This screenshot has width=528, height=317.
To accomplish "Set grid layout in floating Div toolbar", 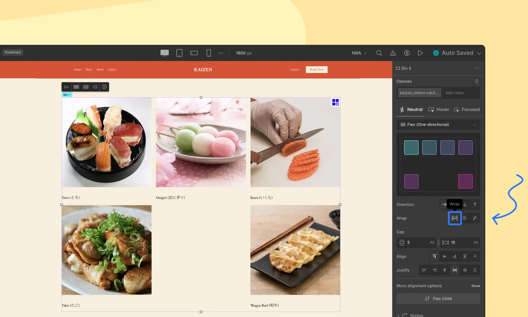I will click(86, 87).
